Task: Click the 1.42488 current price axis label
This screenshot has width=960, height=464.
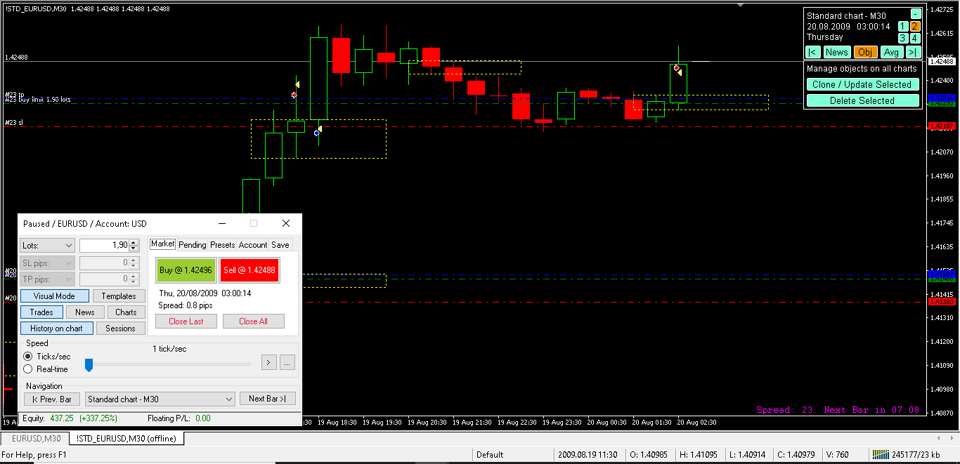Action: coord(942,62)
